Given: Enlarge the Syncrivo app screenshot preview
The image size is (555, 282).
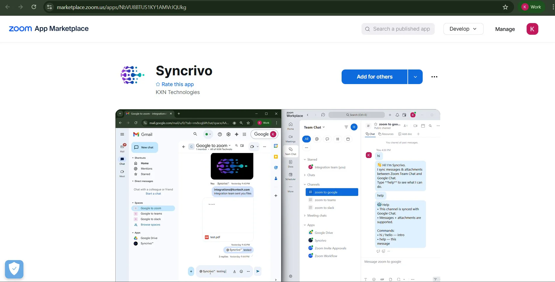Looking at the screenshot, I should (278, 196).
